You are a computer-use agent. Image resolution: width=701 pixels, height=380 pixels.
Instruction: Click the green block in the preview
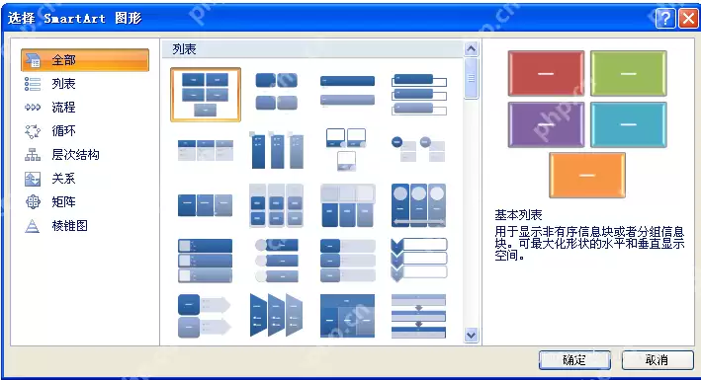(629, 73)
